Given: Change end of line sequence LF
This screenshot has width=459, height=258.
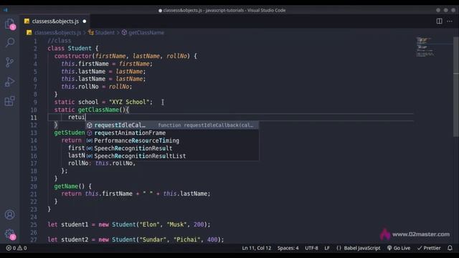Looking at the screenshot, I should click(x=327, y=248).
